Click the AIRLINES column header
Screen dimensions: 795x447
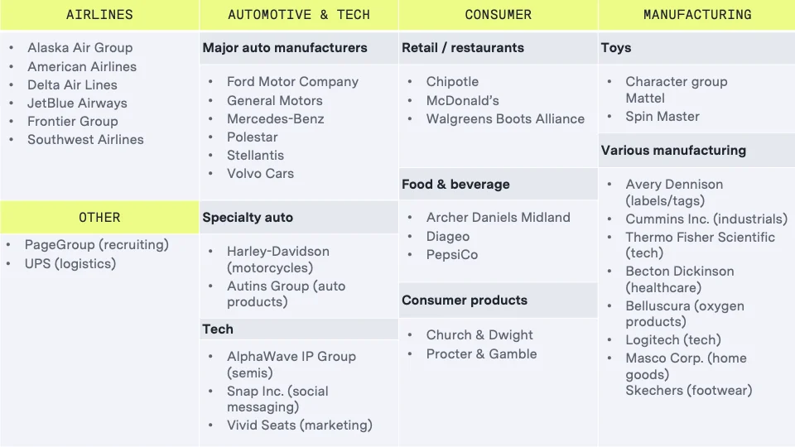[99, 15]
